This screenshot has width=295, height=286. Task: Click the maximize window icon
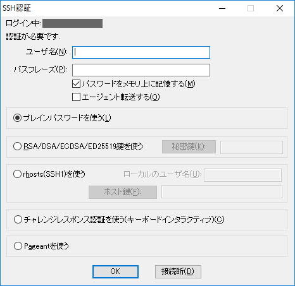coord(251,8)
